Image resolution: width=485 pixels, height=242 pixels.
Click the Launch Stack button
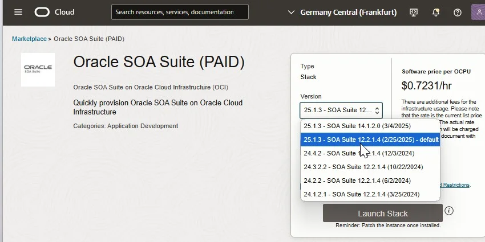383,214
